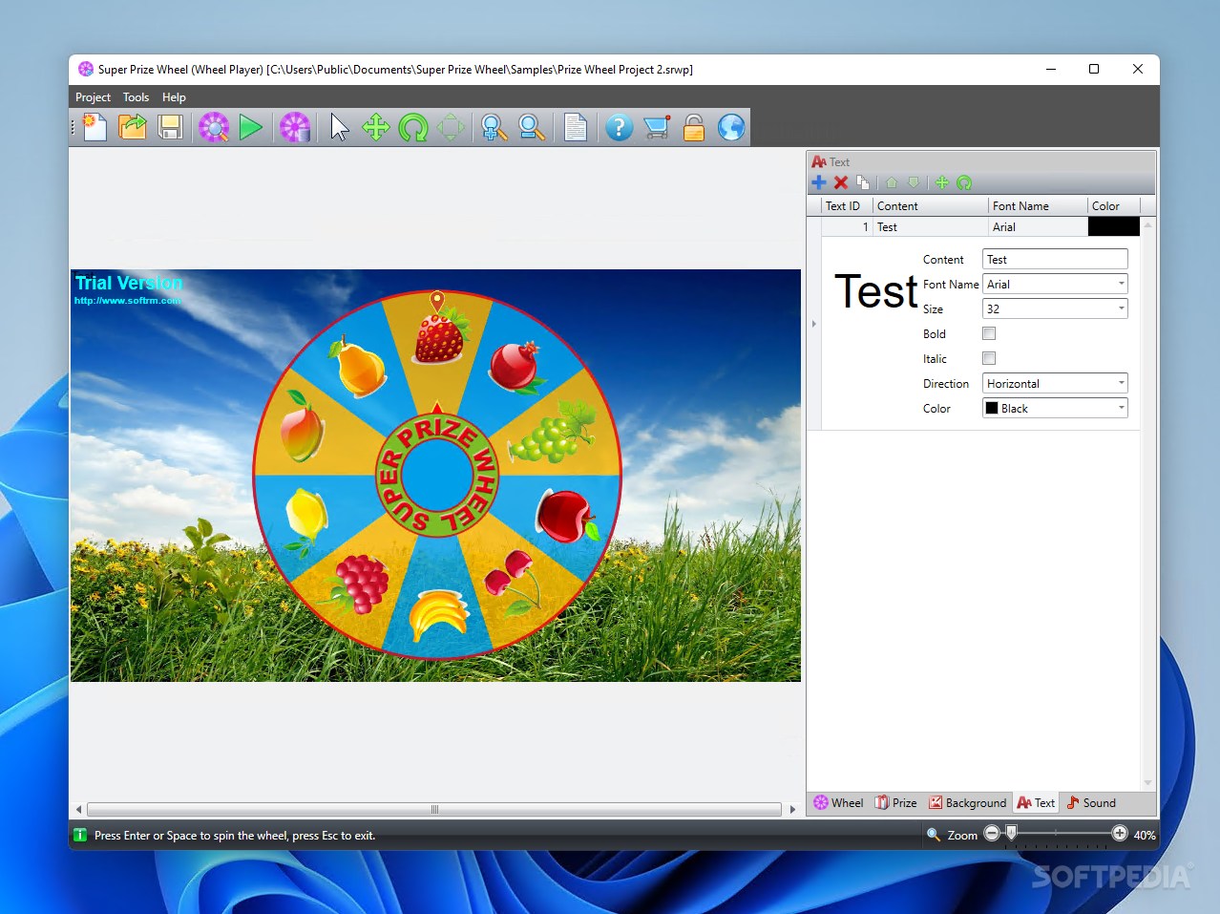Click the document page icon in toolbar
The height and width of the screenshot is (914, 1220).
[x=576, y=127]
